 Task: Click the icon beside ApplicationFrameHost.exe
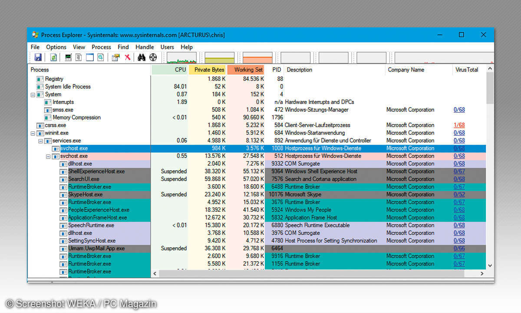coord(63,217)
